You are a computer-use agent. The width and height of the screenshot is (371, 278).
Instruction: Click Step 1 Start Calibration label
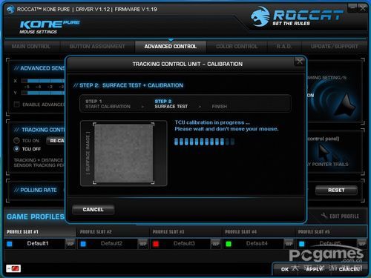tap(108, 104)
